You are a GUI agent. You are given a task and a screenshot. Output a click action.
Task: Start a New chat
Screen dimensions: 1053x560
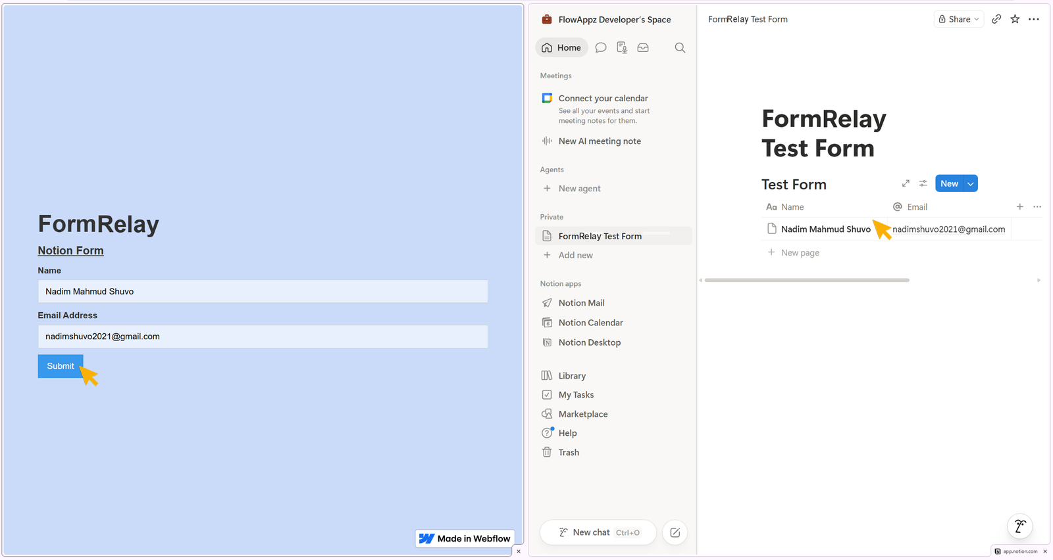coord(598,532)
